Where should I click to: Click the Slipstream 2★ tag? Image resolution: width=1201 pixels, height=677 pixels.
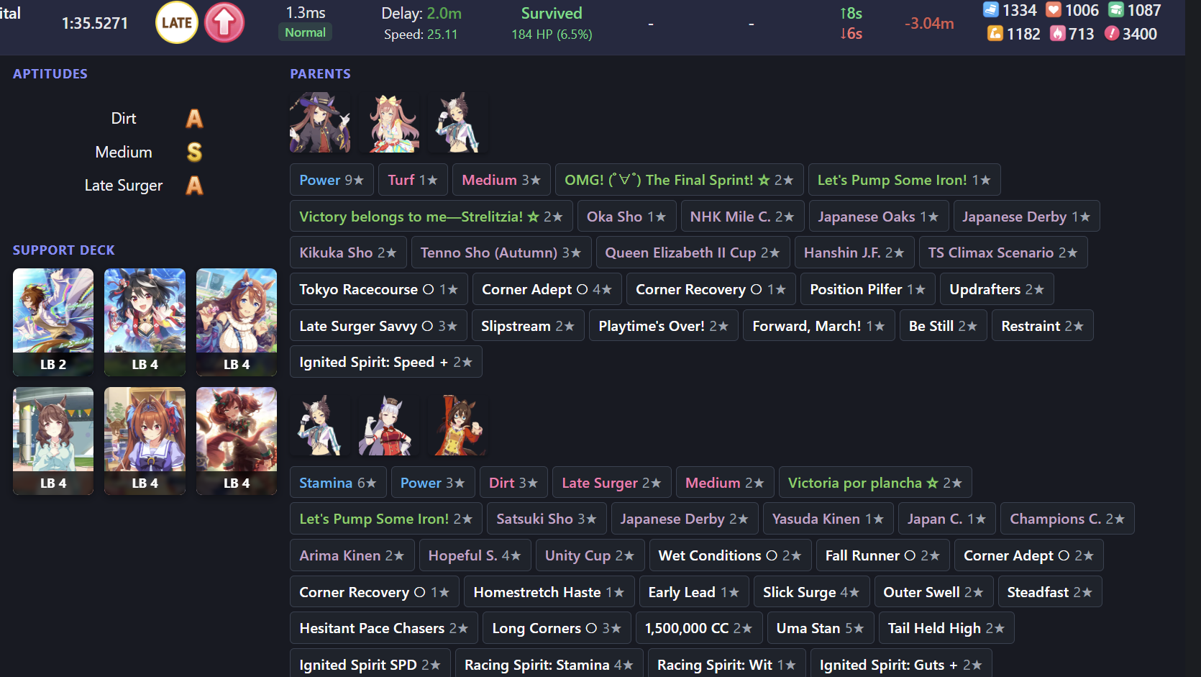[x=528, y=326]
